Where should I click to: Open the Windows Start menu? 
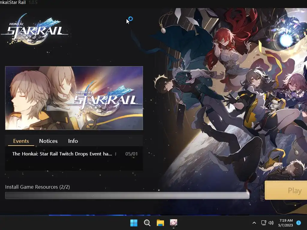pyautogui.click(x=134, y=223)
